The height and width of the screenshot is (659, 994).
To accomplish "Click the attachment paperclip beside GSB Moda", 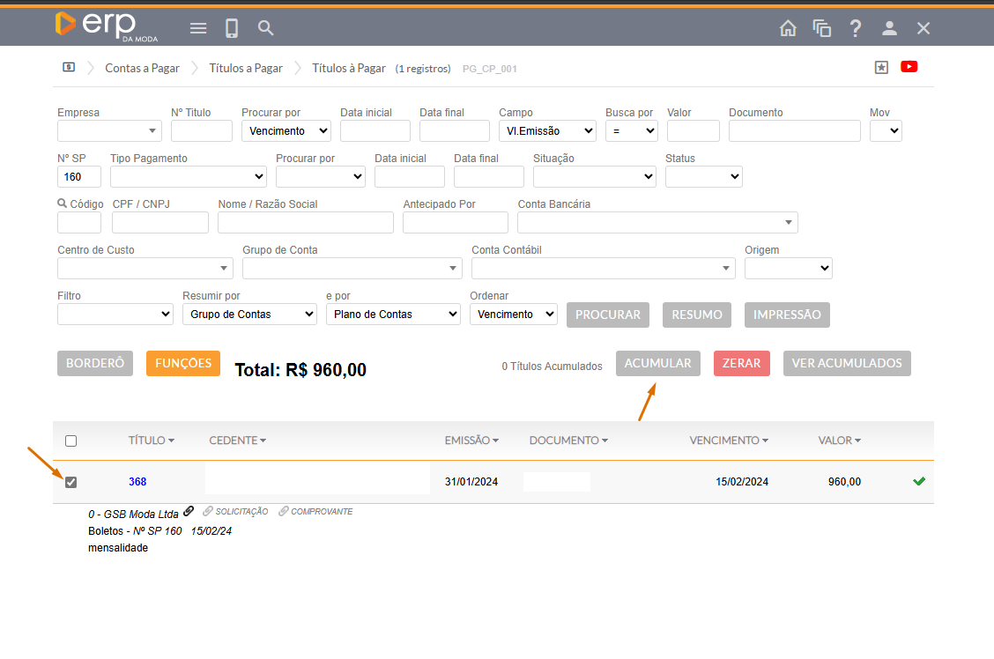I will click(189, 511).
